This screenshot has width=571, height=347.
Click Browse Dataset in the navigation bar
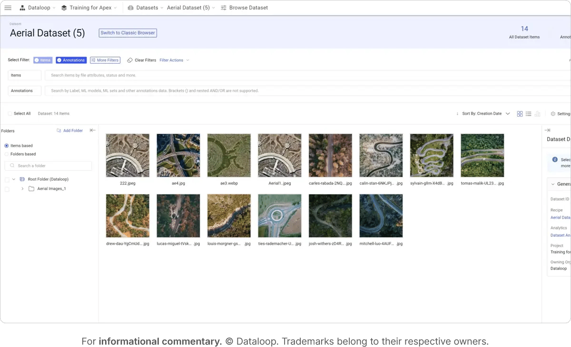[244, 8]
